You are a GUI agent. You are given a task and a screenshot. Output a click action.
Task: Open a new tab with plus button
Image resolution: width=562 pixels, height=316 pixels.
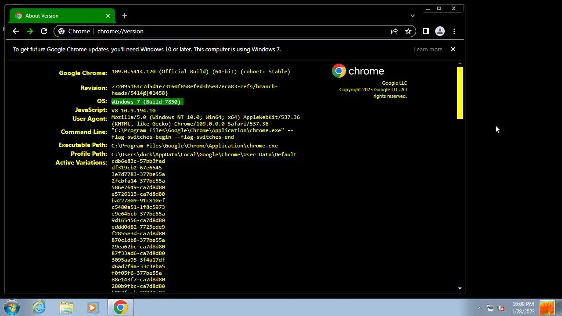coord(125,16)
